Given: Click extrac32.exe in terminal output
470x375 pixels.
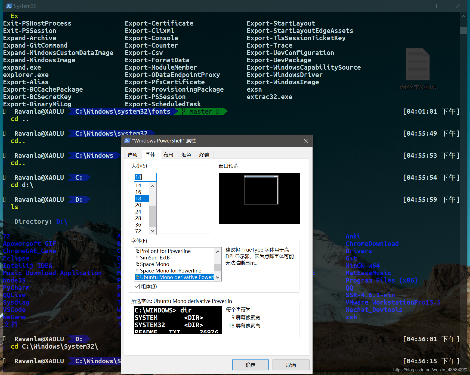Looking at the screenshot, I should pyautogui.click(x=270, y=97).
